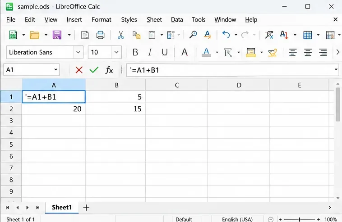
Task: Click the zoom slider in status bar
Action: click(x=300, y=219)
